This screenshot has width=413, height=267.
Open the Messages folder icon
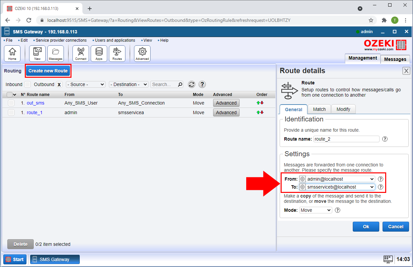click(56, 54)
